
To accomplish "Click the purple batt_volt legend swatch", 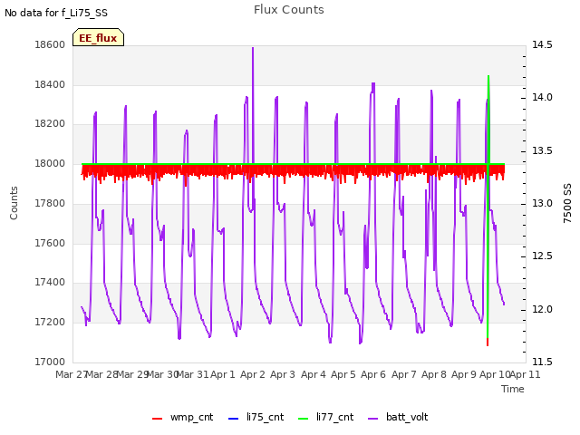I will point(373,419).
